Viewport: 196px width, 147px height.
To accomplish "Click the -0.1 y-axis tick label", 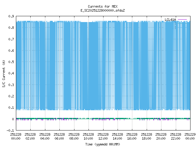I will tap(10, 130).
